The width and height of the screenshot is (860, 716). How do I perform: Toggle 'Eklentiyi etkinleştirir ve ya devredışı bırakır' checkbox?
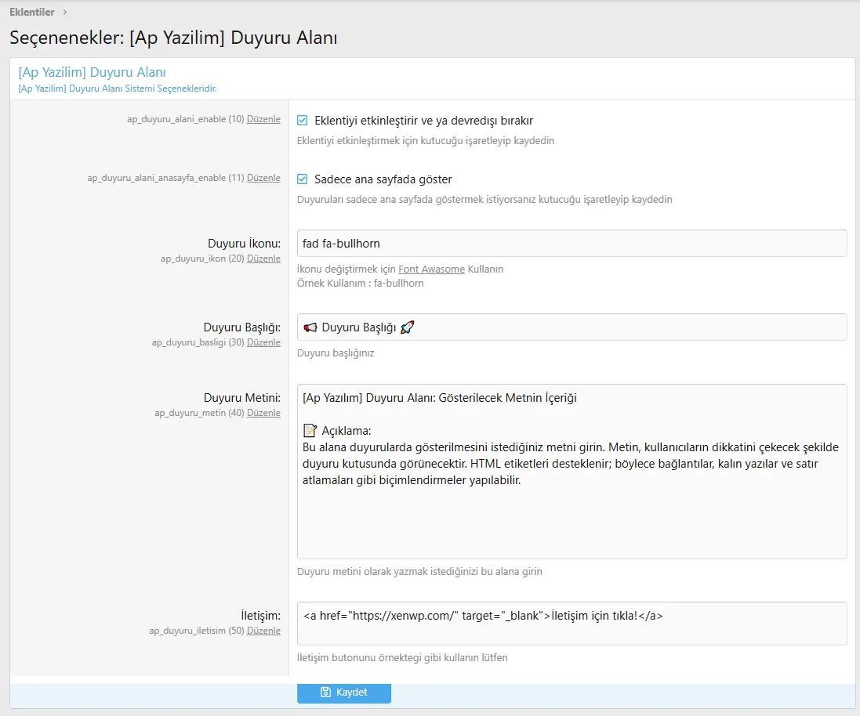302,121
